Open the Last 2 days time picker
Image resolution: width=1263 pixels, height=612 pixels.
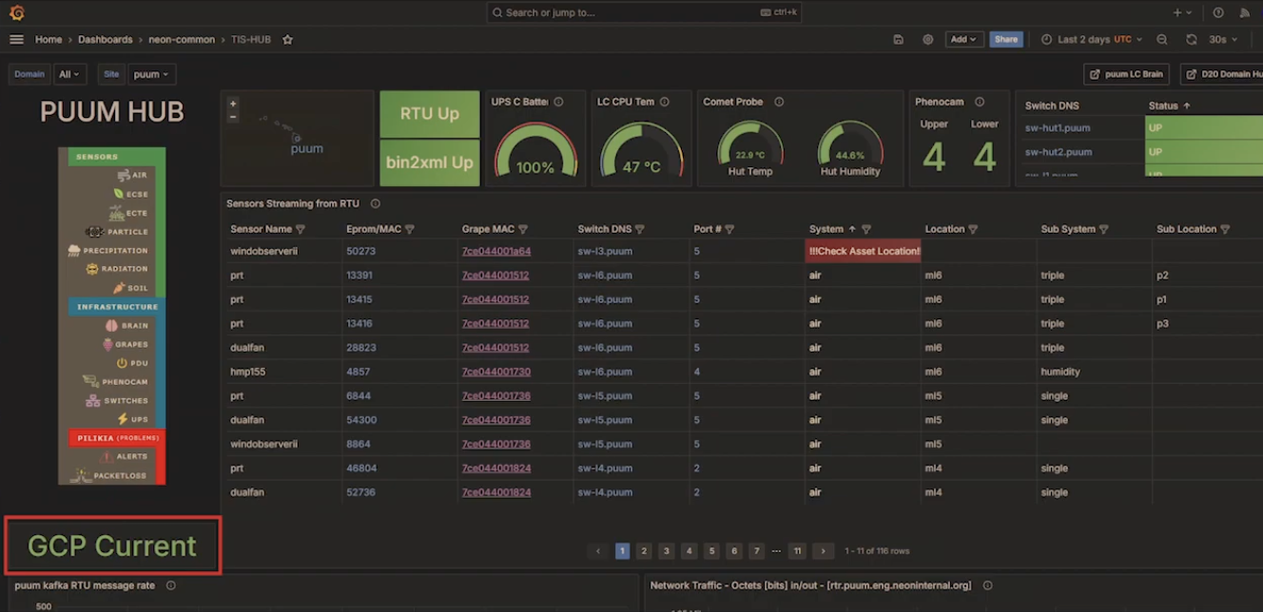(x=1084, y=40)
